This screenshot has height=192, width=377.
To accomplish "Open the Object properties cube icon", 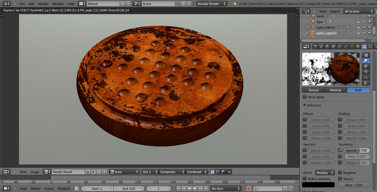I will click(333, 46).
